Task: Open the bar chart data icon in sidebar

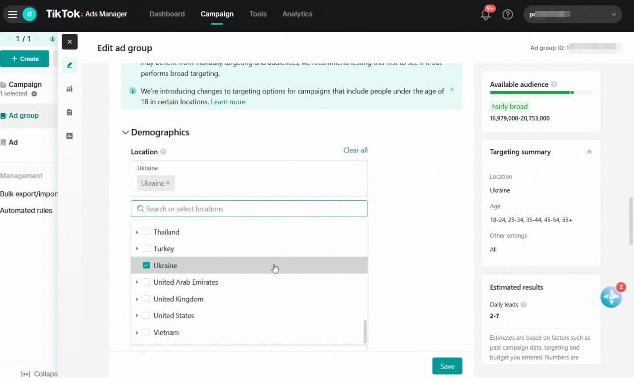Action: (x=70, y=89)
